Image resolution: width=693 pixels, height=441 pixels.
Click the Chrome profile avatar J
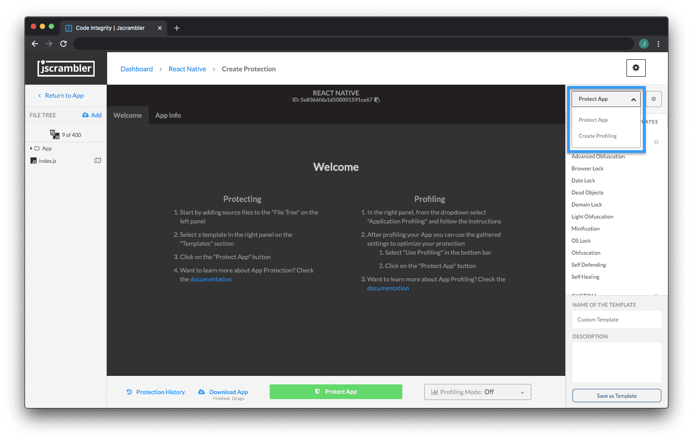[644, 44]
